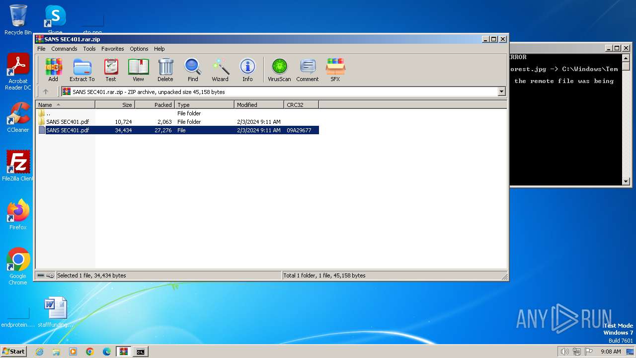Open endprotein file on desktop
This screenshot has width=636, height=358.
pyautogui.click(x=18, y=316)
